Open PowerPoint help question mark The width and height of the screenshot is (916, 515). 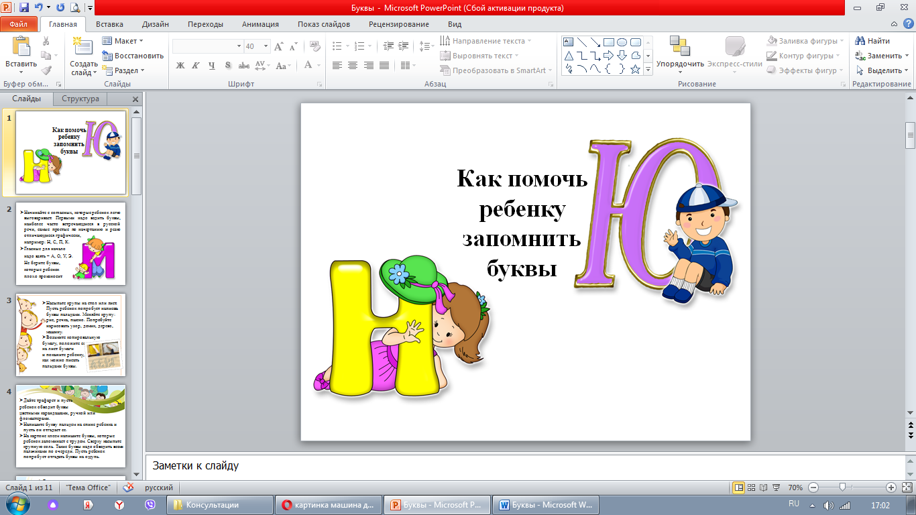(907, 24)
